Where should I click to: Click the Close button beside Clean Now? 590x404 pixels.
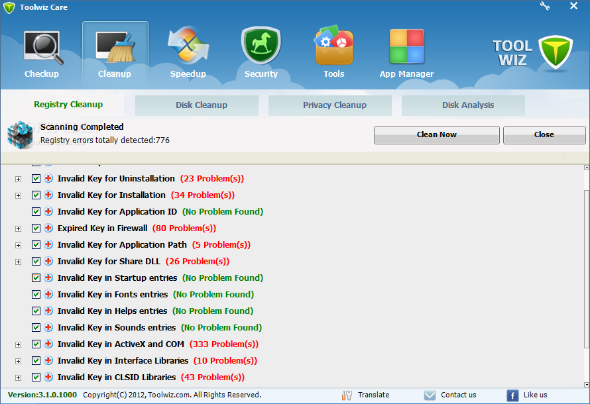click(544, 135)
